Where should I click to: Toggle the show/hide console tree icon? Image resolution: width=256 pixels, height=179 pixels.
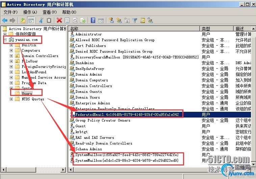(31, 21)
